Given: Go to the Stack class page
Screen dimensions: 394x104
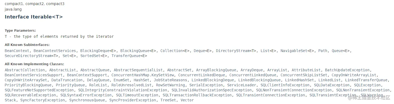Looking at the screenshot, I should (10, 100).
